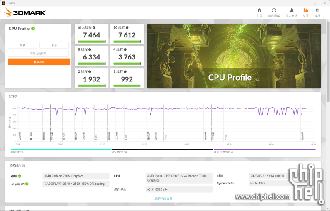Click green score bar under 992
The width and height of the screenshot is (330, 211).
click(x=127, y=86)
